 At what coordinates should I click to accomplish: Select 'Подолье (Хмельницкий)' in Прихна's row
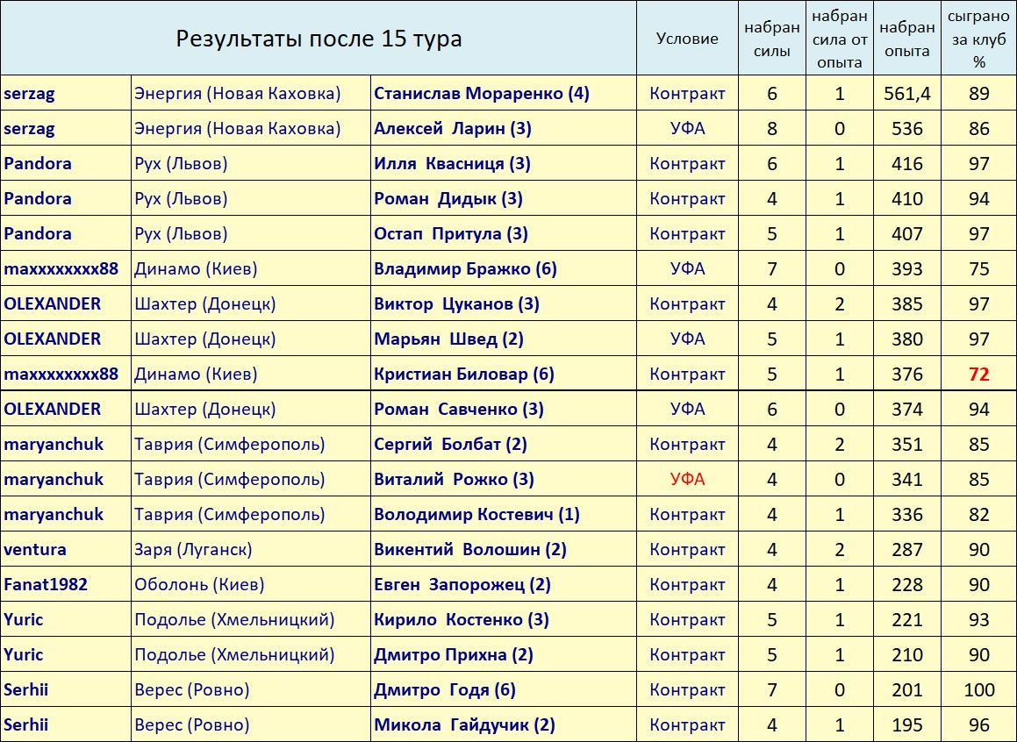(x=234, y=654)
